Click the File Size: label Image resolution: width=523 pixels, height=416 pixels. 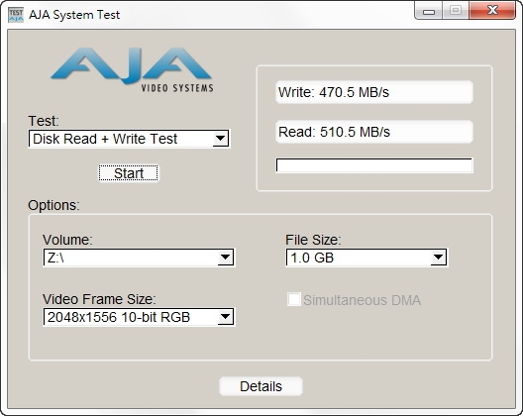pyautogui.click(x=313, y=240)
